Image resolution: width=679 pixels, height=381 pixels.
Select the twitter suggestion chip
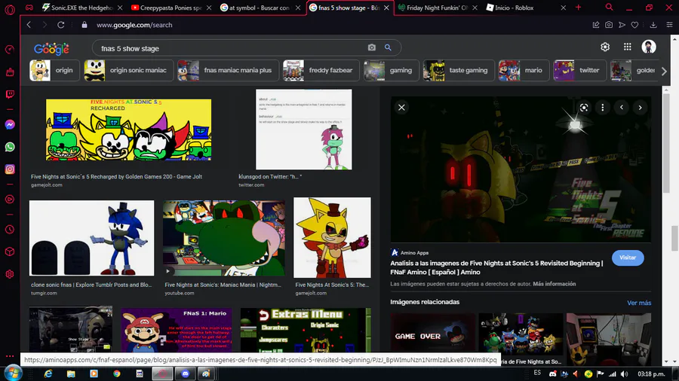[x=580, y=71]
